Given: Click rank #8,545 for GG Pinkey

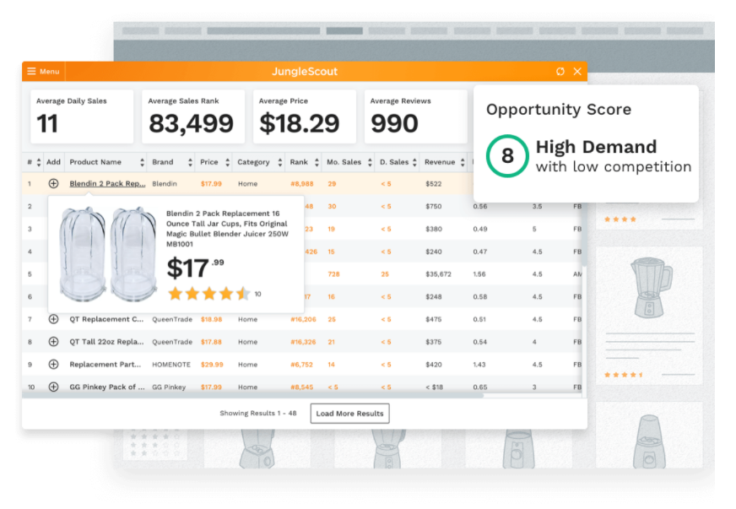Looking at the screenshot, I should point(302,387).
